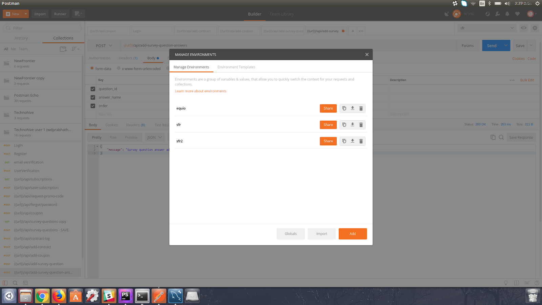This screenshot has width=542, height=305.
Task: Open Learn more about environments link
Action: click(201, 91)
